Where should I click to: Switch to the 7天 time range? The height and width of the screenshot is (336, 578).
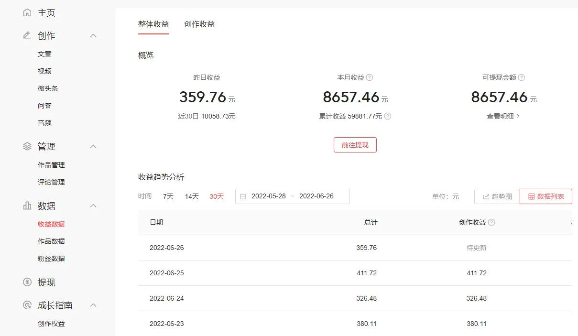coord(167,196)
